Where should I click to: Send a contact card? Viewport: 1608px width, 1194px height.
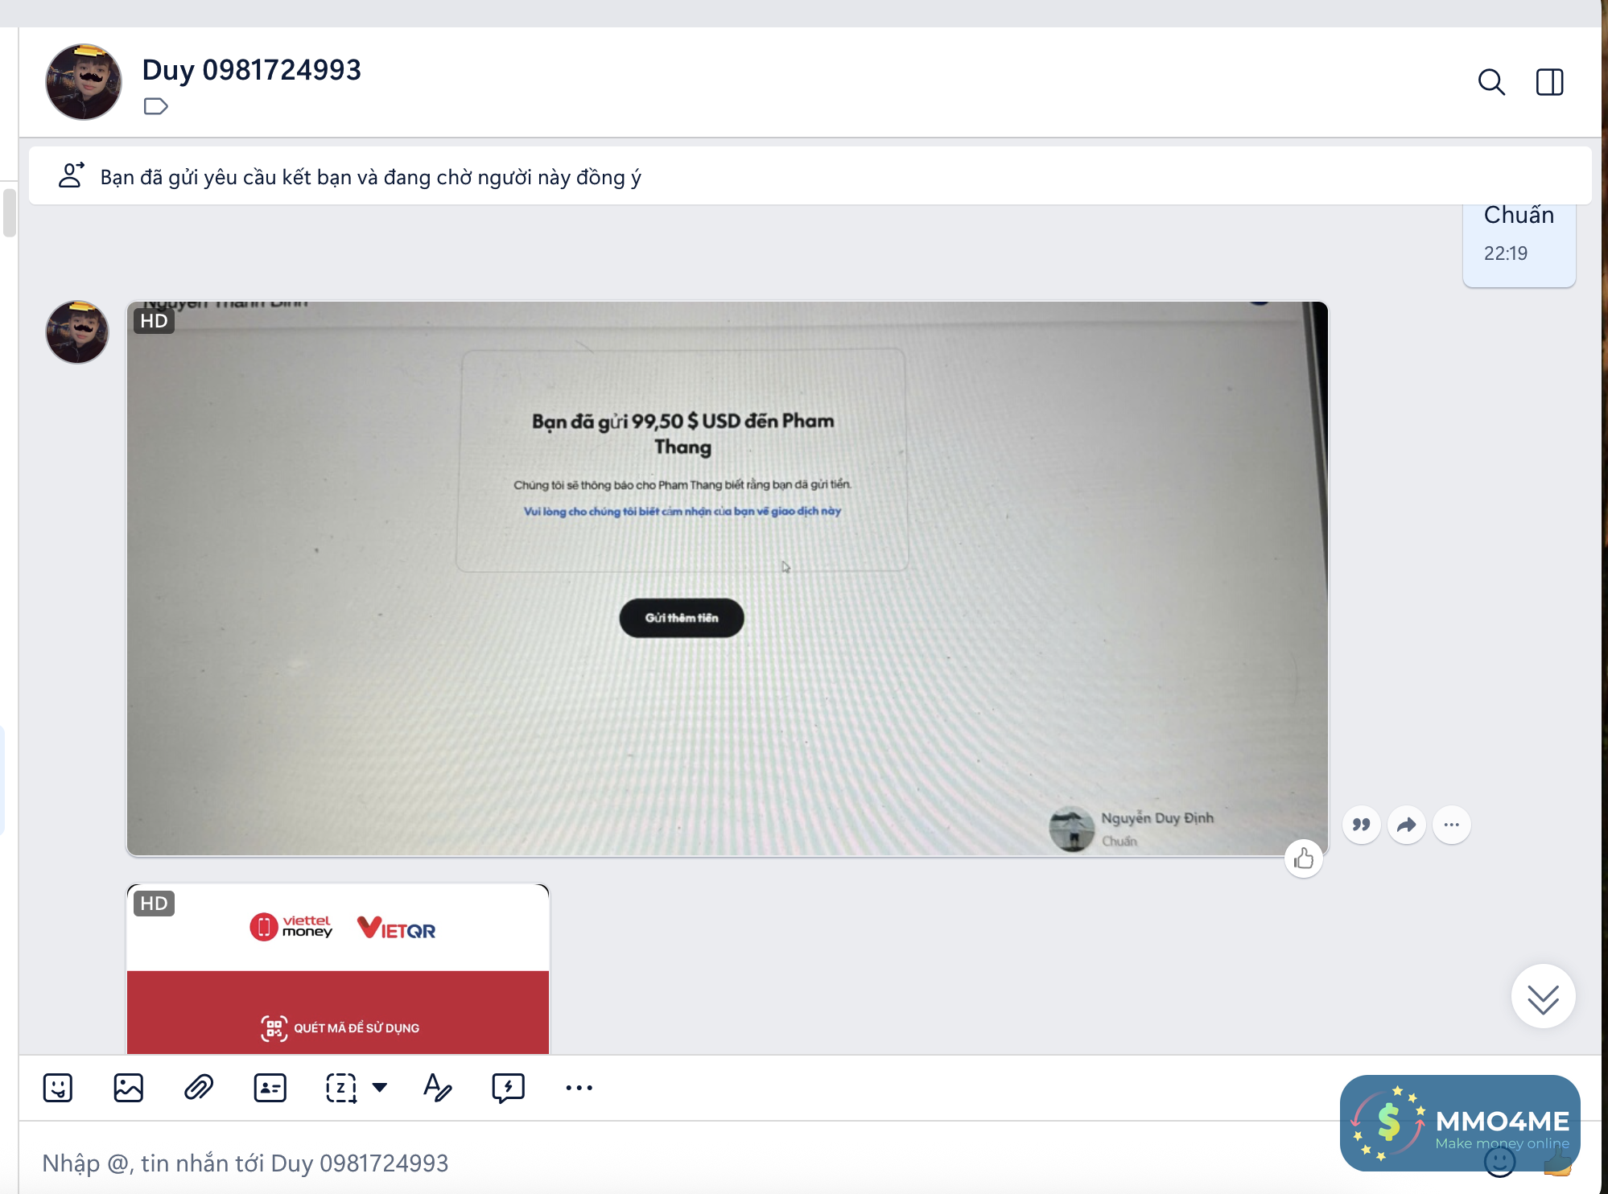[x=270, y=1088]
